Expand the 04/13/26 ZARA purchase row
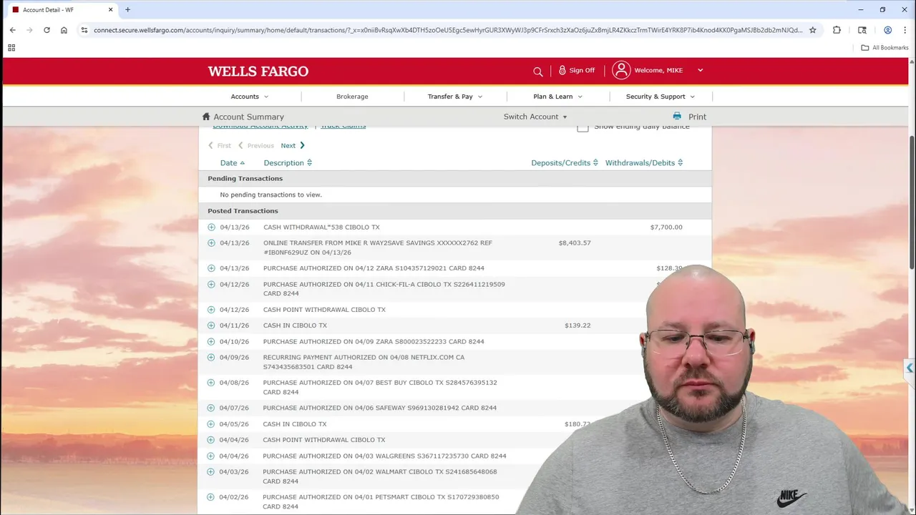Viewport: 916px width, 515px height. [x=211, y=268]
